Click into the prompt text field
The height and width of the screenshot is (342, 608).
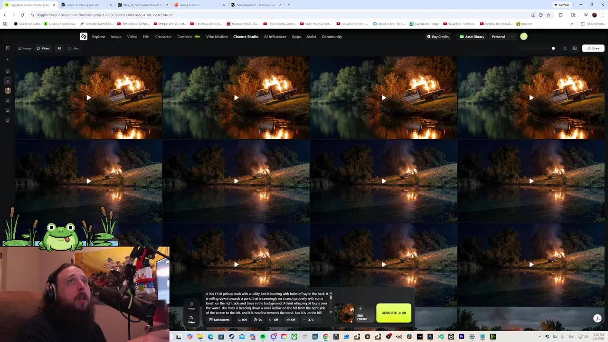click(267, 303)
